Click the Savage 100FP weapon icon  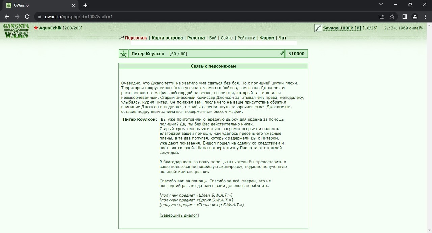318,28
